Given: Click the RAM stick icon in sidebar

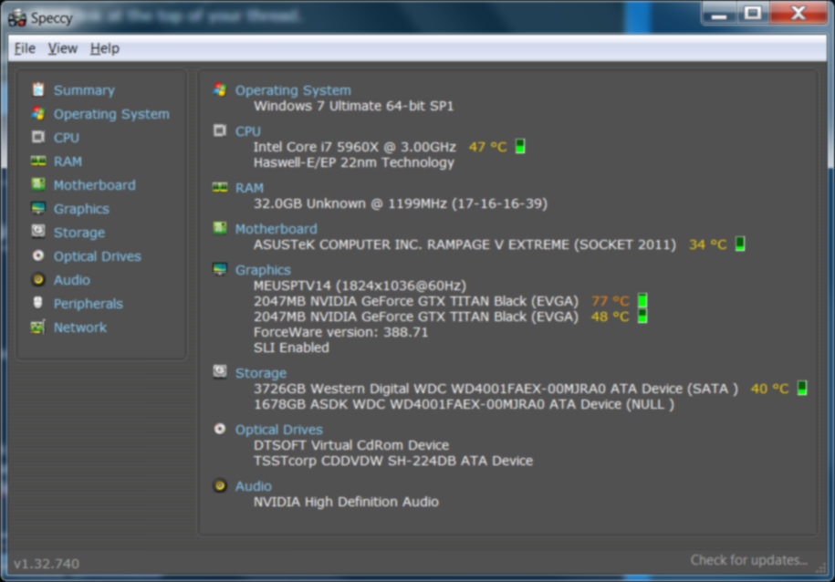Looking at the screenshot, I should click(37, 161).
